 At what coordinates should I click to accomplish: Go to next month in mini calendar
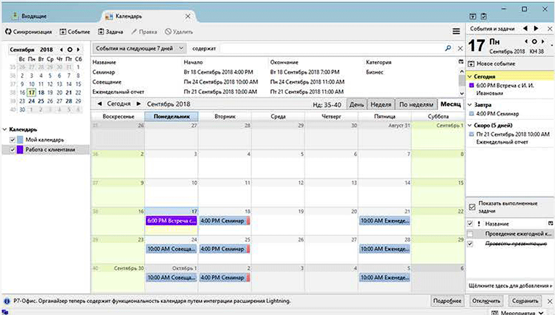pyautogui.click(x=78, y=49)
